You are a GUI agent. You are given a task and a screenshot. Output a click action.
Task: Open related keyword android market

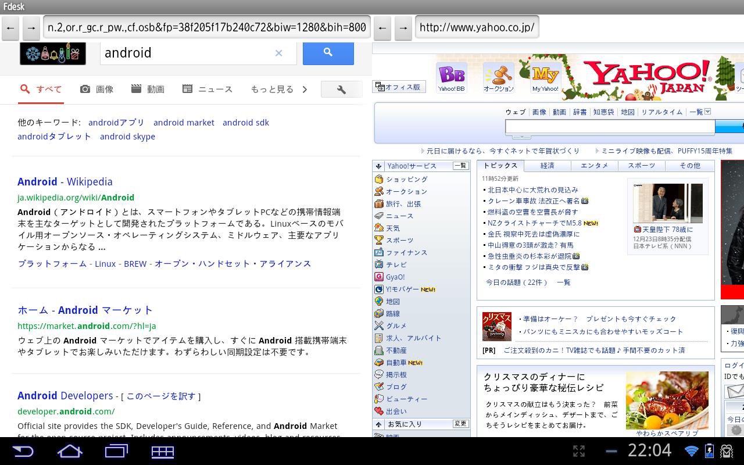tap(184, 123)
